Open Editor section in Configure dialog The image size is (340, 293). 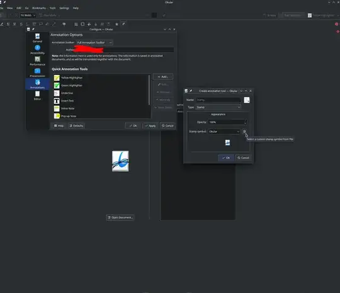click(x=37, y=96)
